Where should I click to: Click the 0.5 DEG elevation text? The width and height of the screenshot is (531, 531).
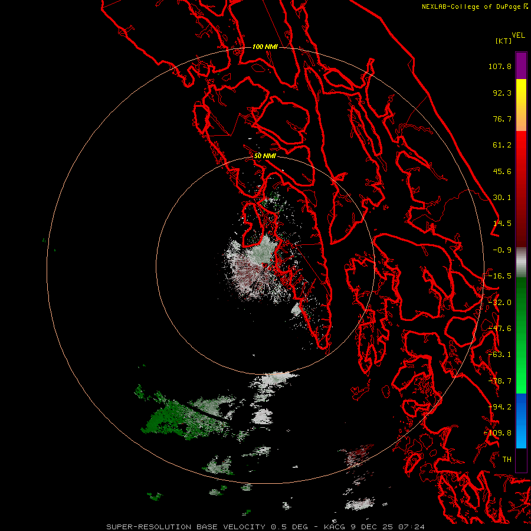[289, 527]
